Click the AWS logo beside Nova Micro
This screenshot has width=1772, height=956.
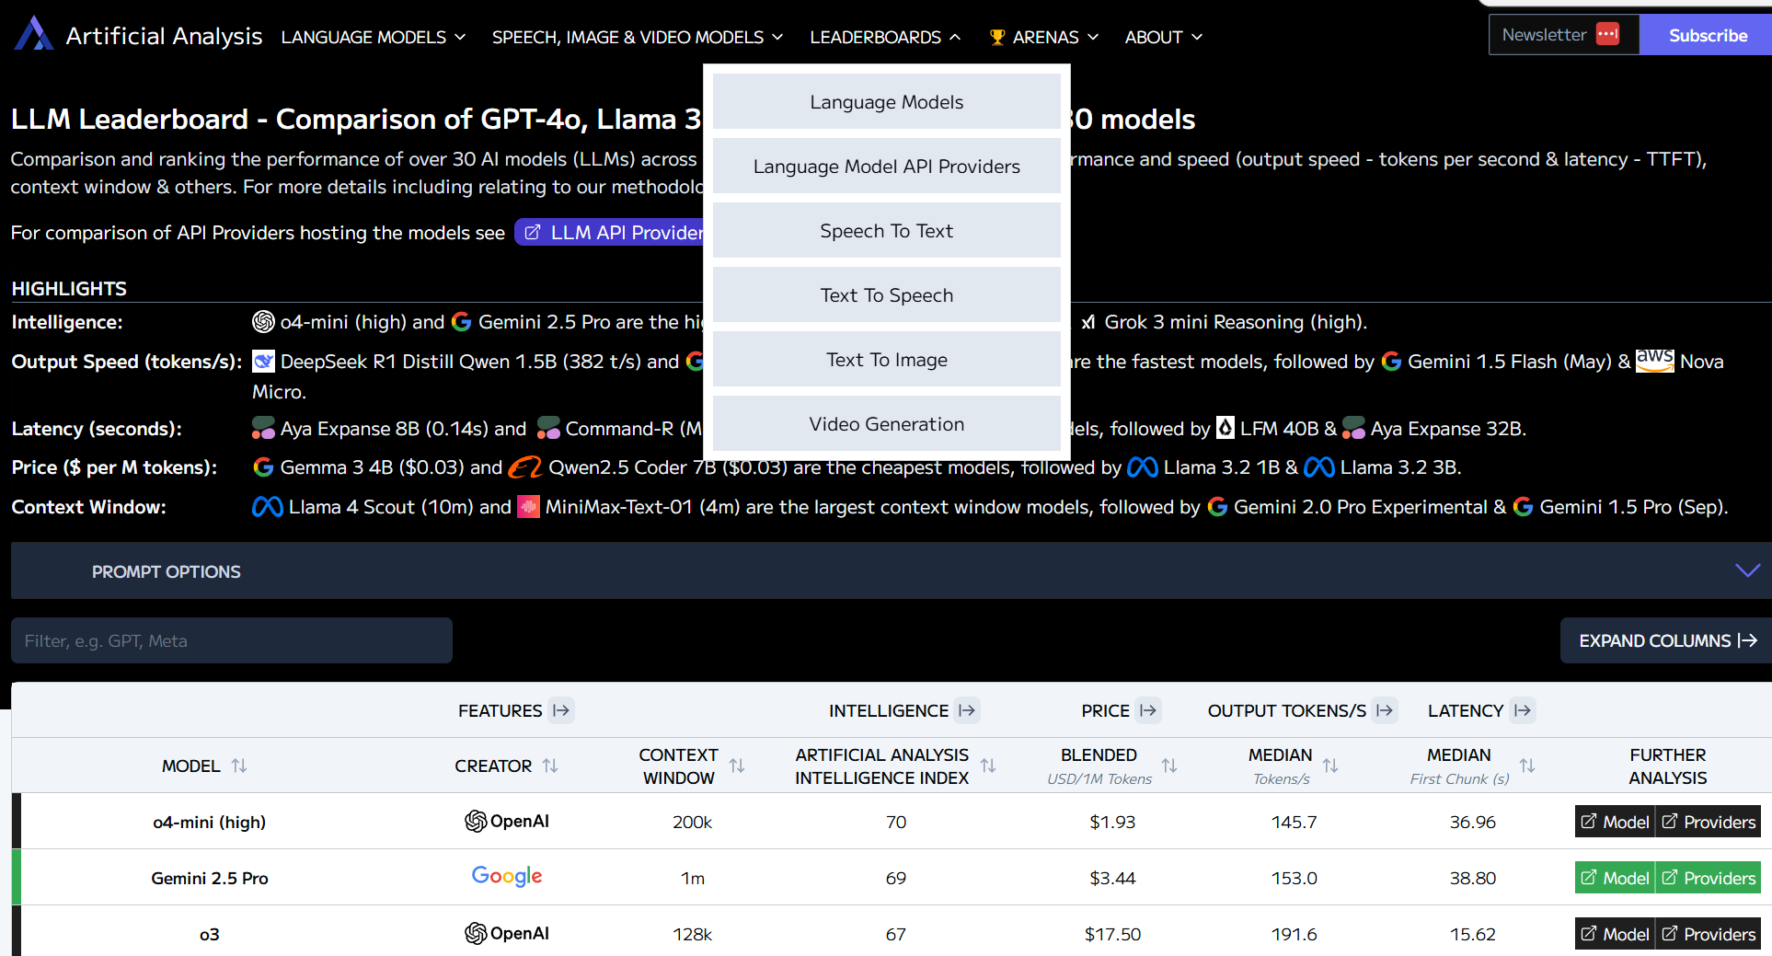click(1654, 361)
